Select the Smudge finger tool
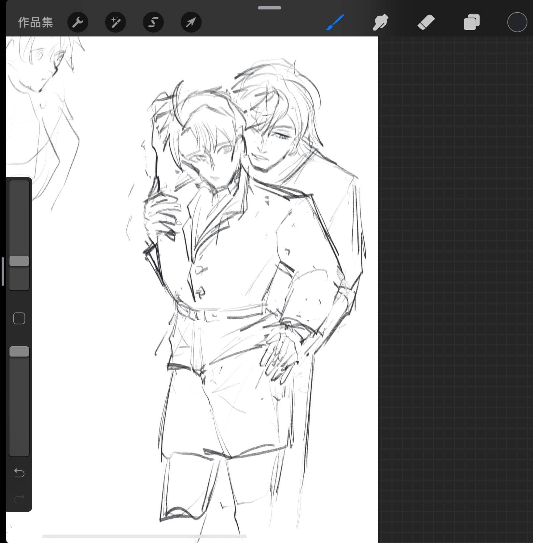 (380, 22)
